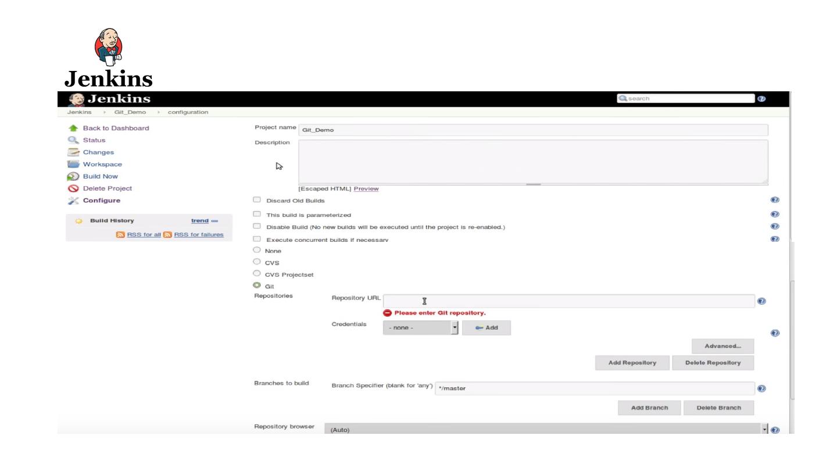Select the None source control radio button
This screenshot has width=837, height=471.
click(x=257, y=250)
